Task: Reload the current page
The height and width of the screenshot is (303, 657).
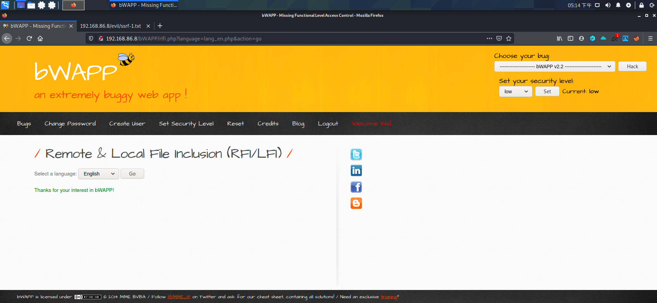Action: 30,38
